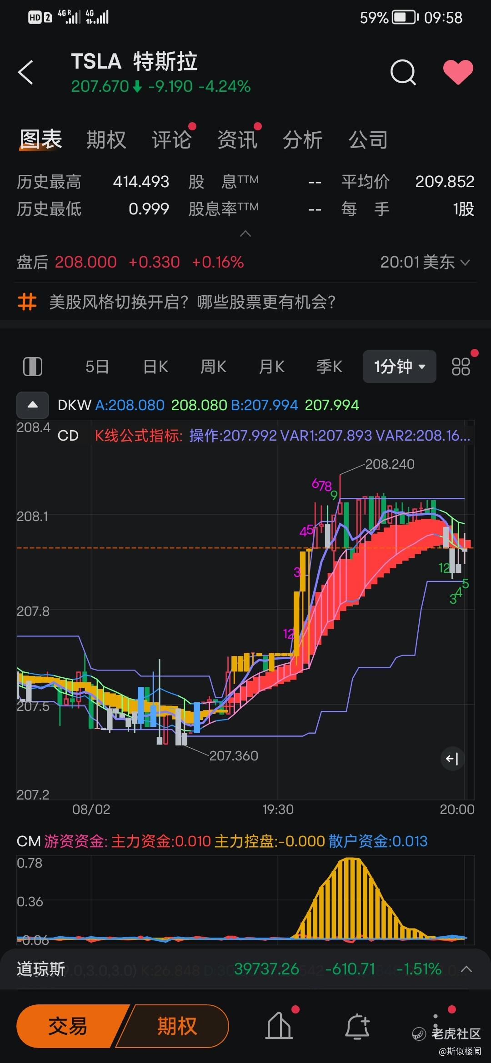Open the price alert bell icon
The image size is (491, 1063).
coord(358,1026)
